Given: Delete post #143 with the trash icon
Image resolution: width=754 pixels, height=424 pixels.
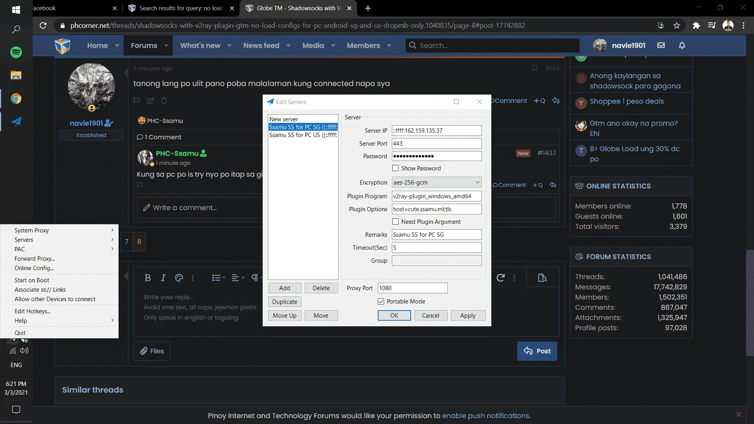Looking at the screenshot, I should click(164, 101).
